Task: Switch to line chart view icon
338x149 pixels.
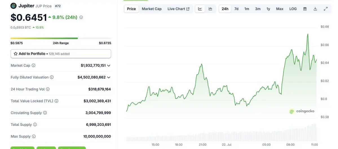Action: 200,9
